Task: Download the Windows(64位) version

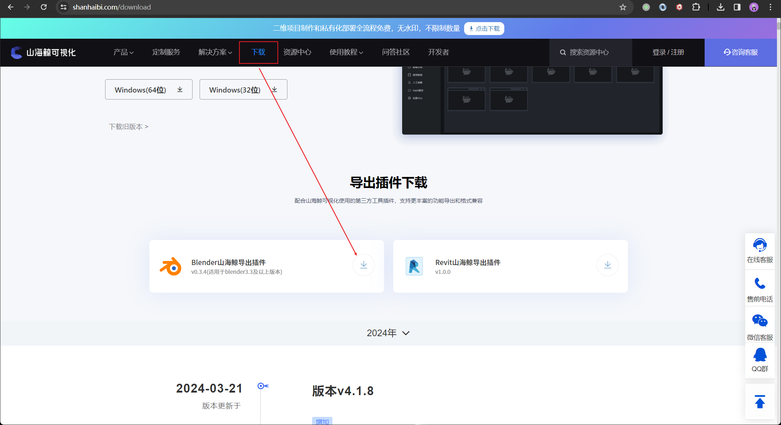Action: pyautogui.click(x=149, y=90)
